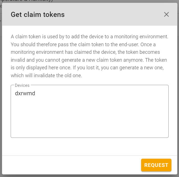The height and width of the screenshot is (177, 179).
Task: Click the words 'monitoring environment' in first line
Action: (x=141, y=37)
